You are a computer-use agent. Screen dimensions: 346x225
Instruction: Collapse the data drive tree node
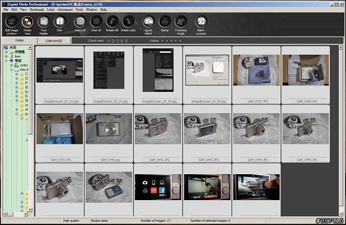click(x=11, y=70)
